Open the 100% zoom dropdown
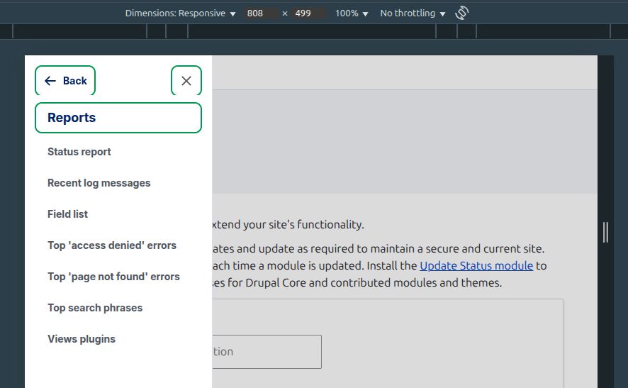This screenshot has width=628, height=388. (x=352, y=13)
